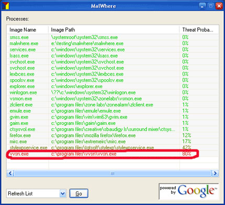Select the mirc.exe process row
Screen dimensions: 225x205
tap(113, 142)
